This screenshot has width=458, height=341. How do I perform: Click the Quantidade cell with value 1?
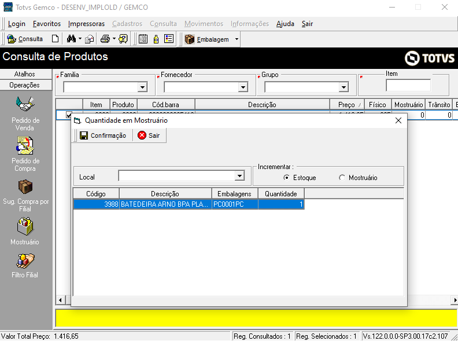281,204
